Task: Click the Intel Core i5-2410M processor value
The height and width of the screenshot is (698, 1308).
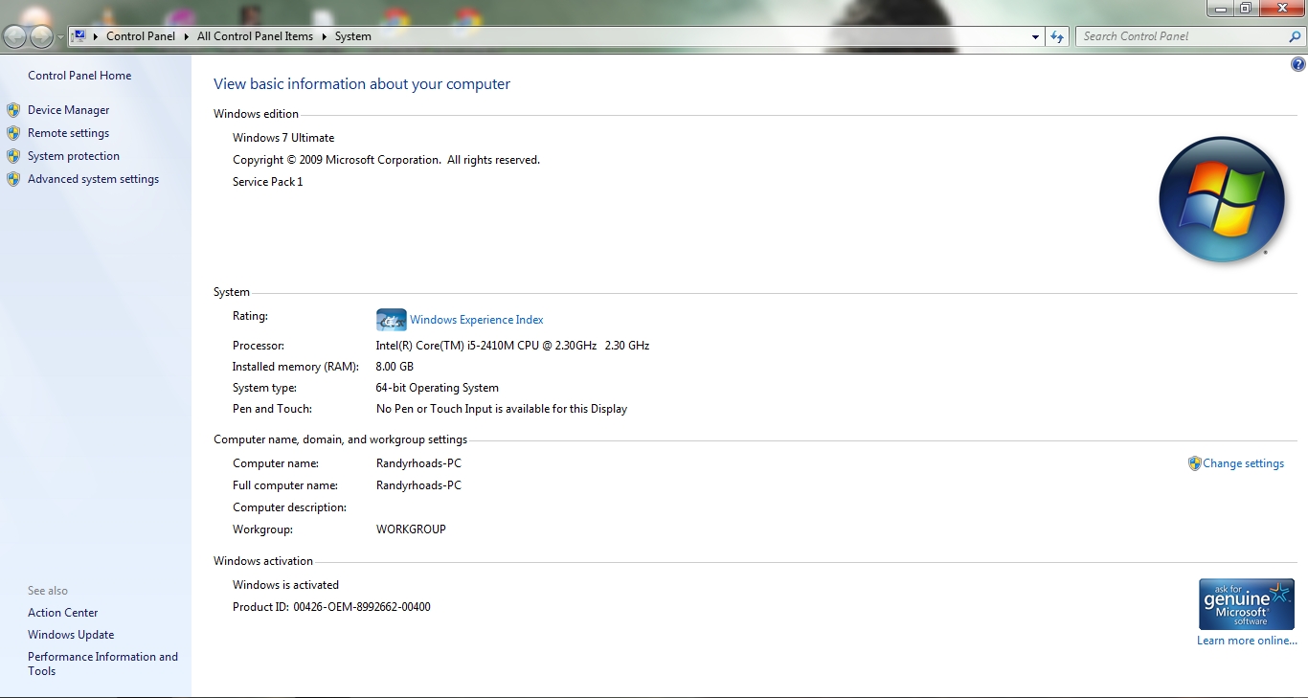Action: point(512,346)
